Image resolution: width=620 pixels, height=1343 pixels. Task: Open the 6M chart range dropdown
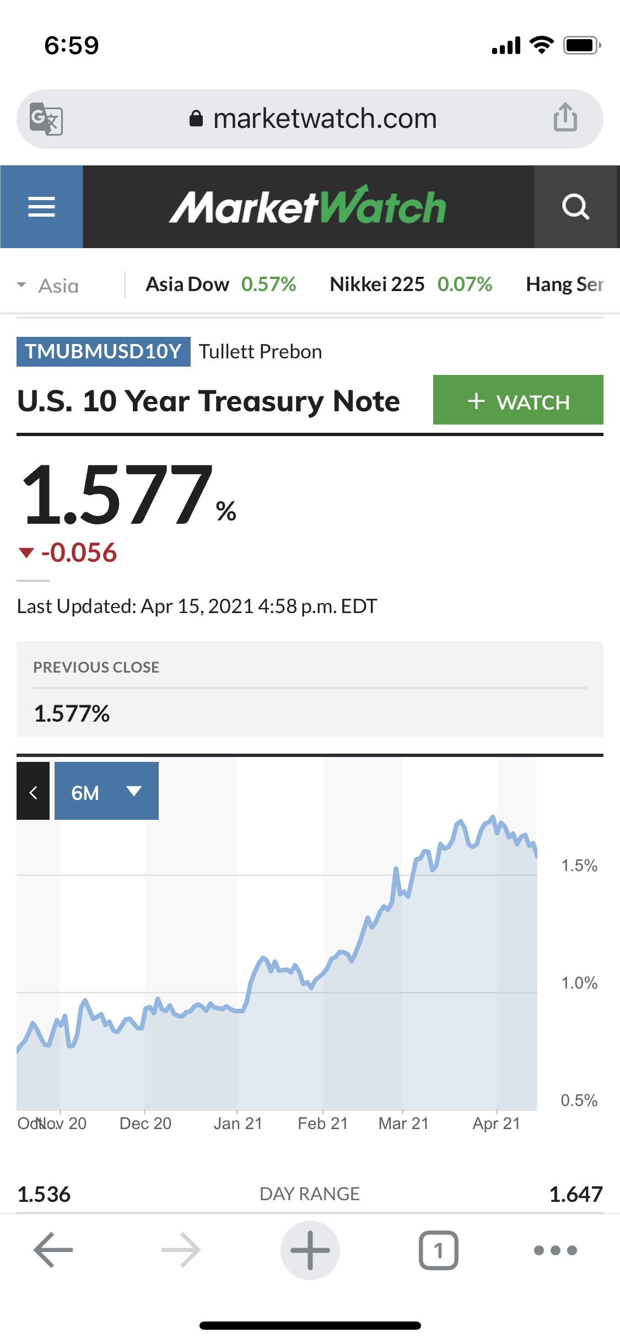(106, 791)
